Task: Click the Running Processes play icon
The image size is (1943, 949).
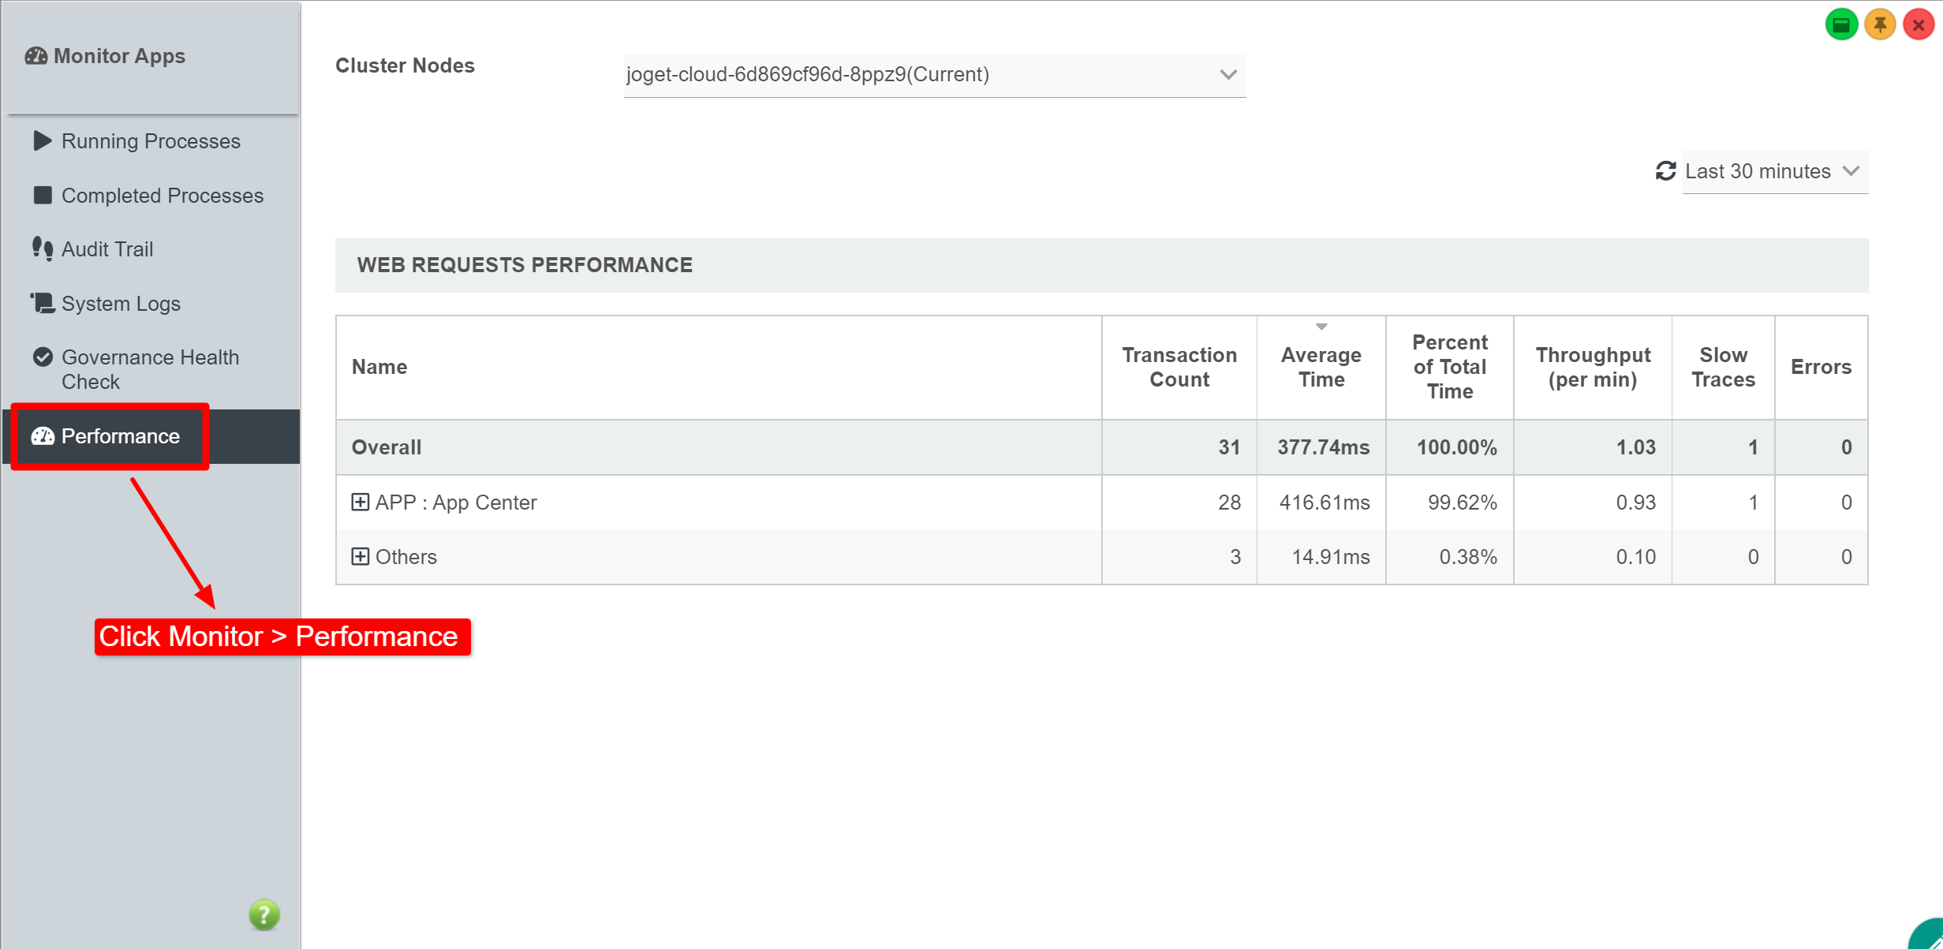Action: tap(43, 141)
